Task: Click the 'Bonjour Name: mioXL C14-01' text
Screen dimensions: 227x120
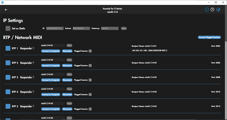Action: point(144,46)
